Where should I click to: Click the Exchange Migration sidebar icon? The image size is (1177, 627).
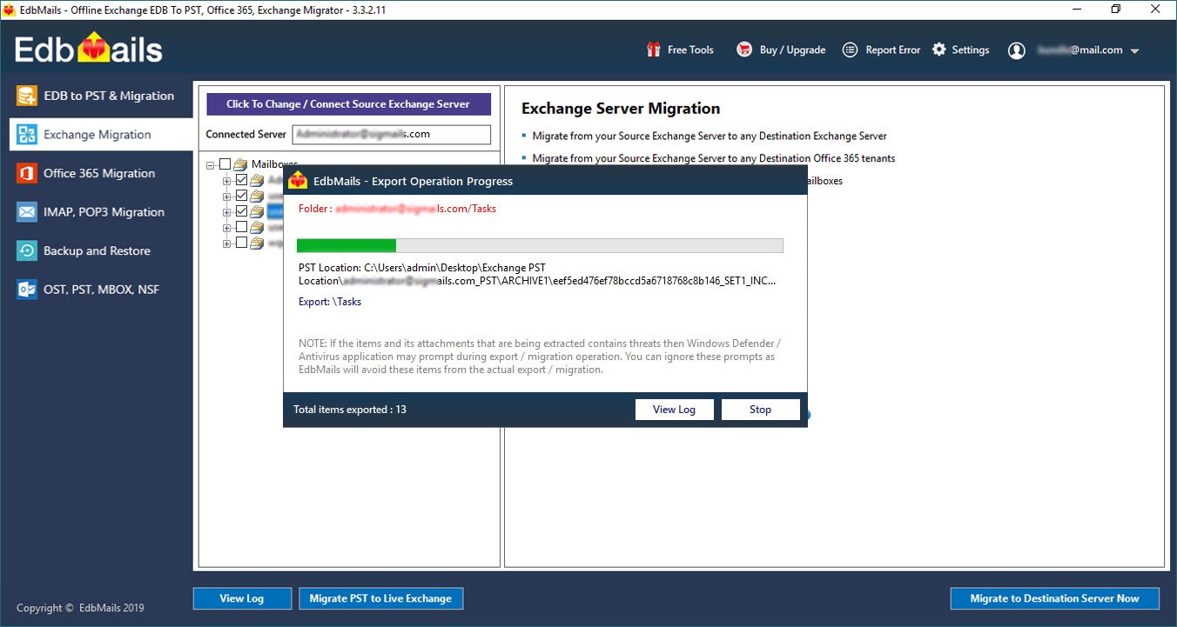click(x=27, y=135)
